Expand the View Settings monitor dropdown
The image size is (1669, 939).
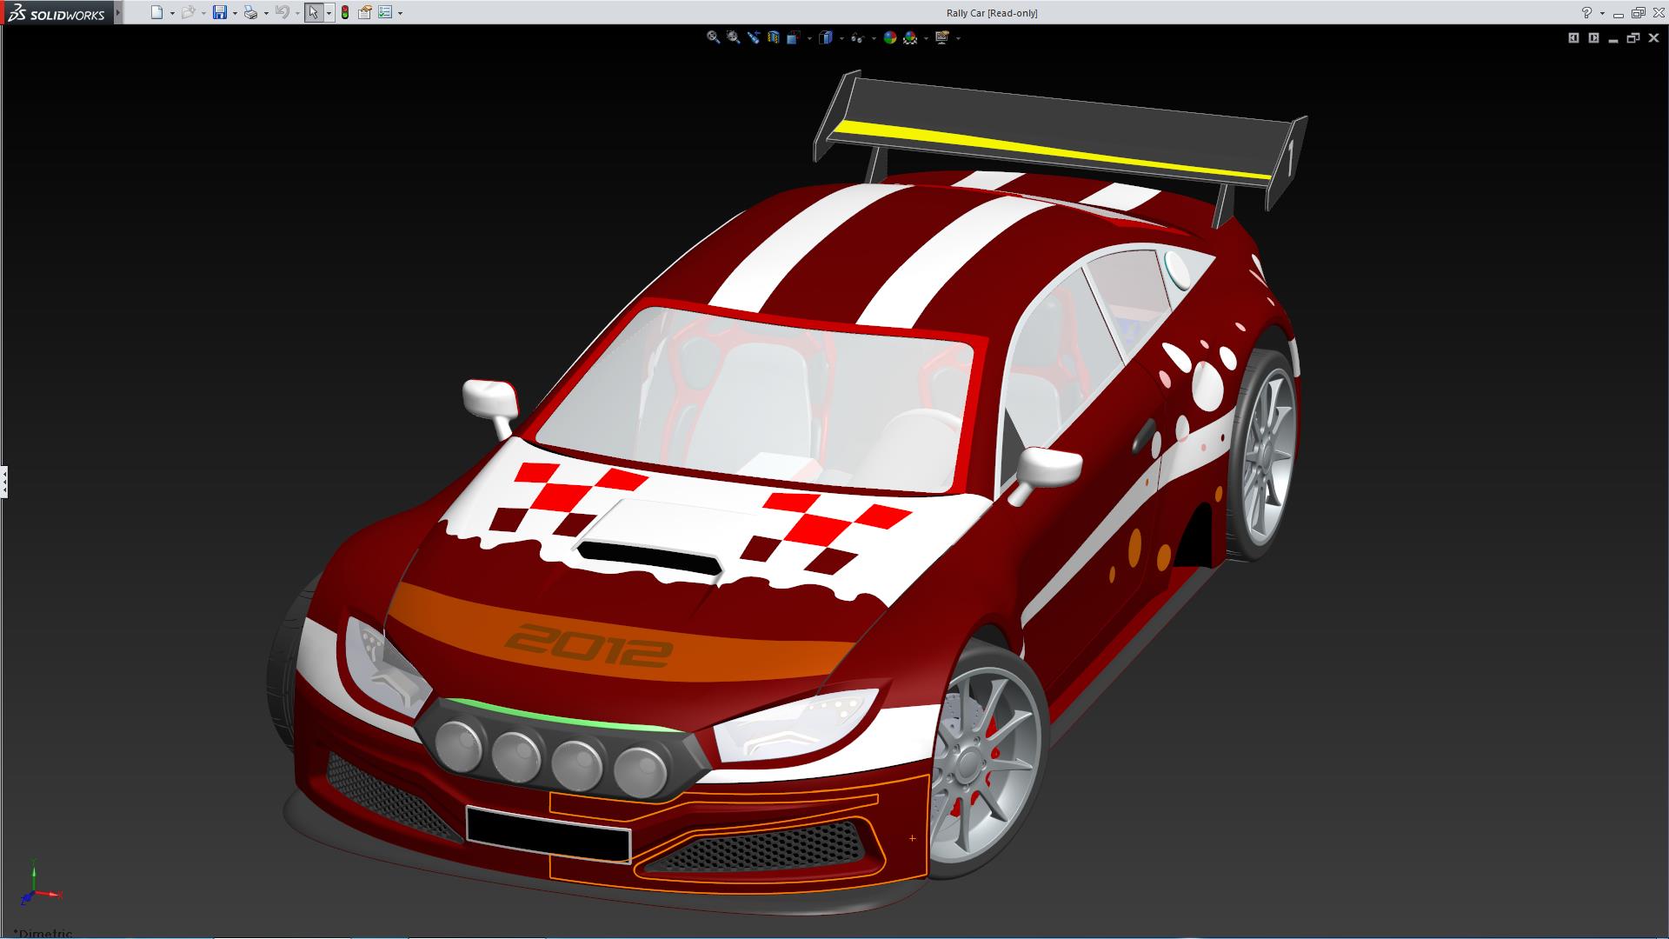pos(958,38)
